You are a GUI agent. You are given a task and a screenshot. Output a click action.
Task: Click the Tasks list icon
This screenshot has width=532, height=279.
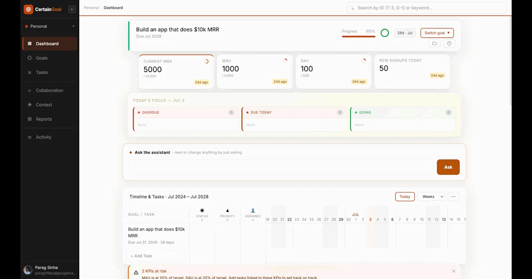(x=30, y=72)
